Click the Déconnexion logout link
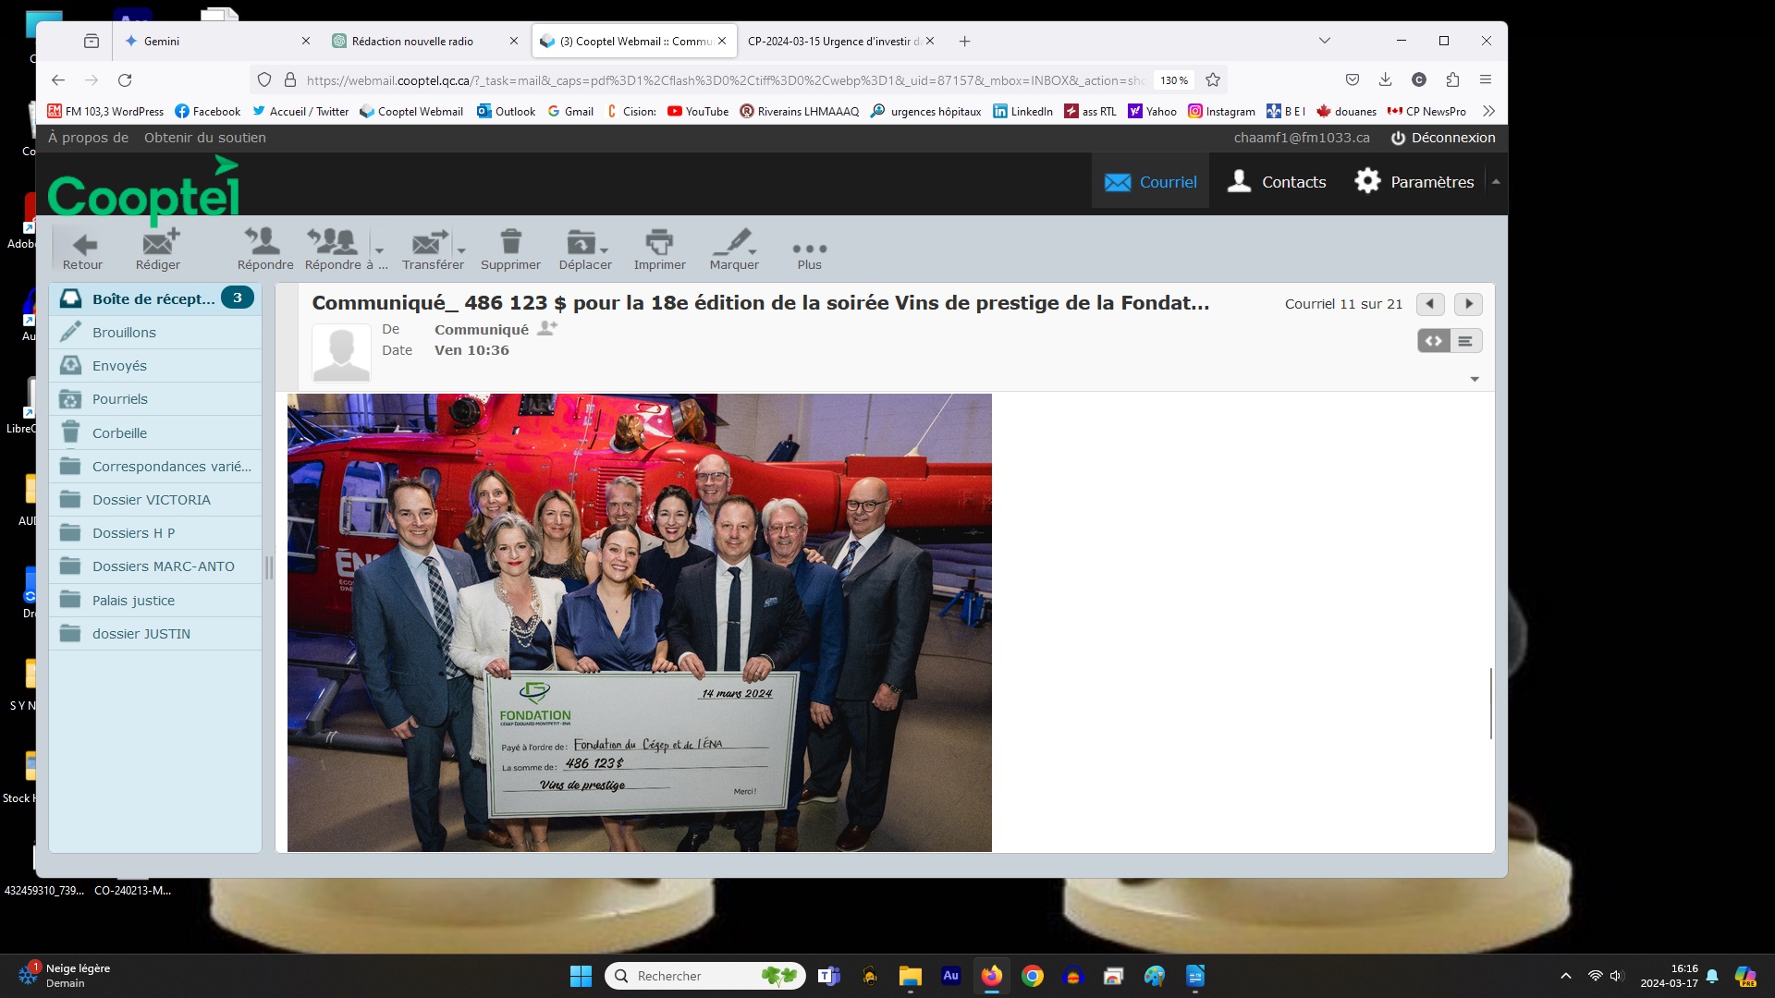 [x=1443, y=138]
